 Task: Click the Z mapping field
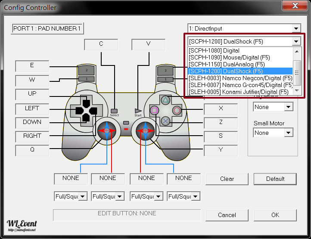[221, 123]
